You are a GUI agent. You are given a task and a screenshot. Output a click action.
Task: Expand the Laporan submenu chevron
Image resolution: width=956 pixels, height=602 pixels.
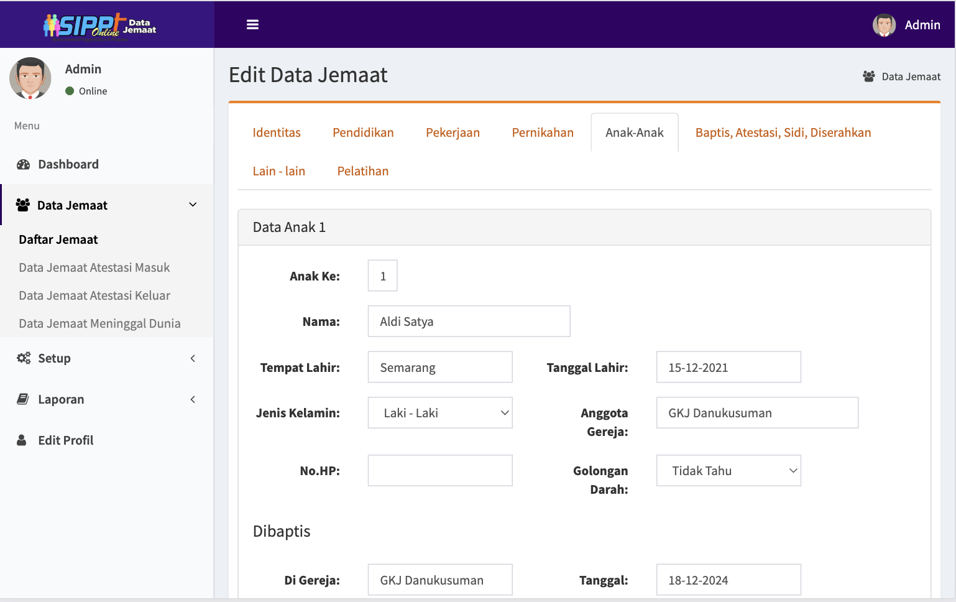point(193,399)
